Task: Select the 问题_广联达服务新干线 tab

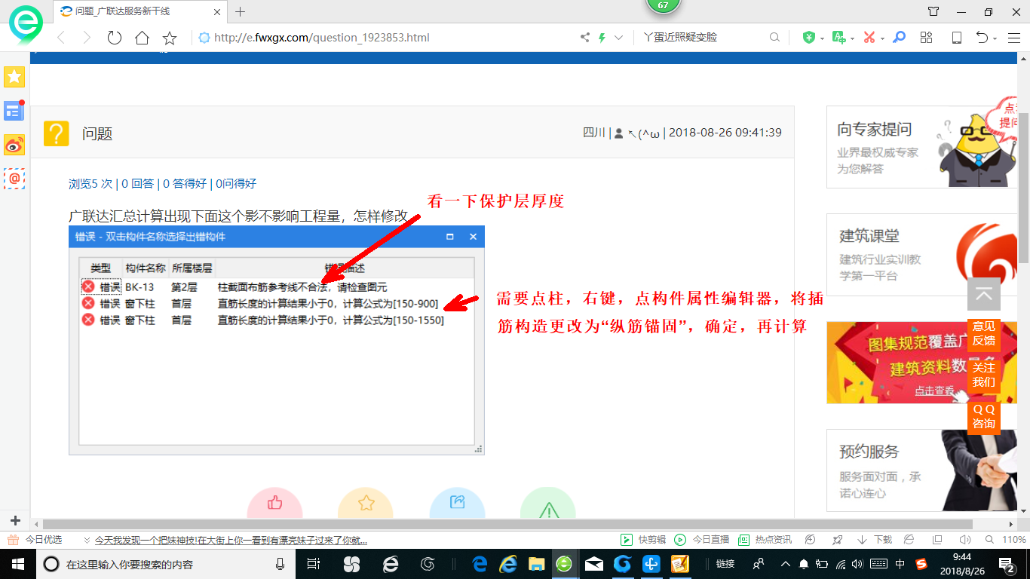Action: pos(140,11)
